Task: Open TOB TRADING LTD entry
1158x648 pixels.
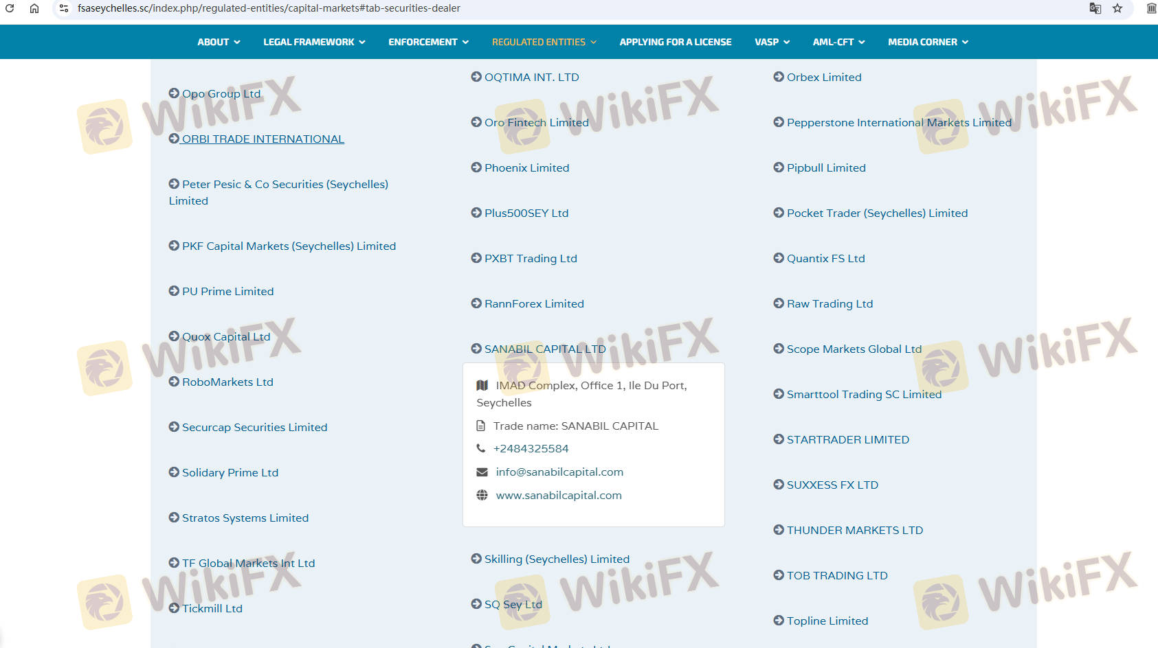Action: (x=831, y=575)
